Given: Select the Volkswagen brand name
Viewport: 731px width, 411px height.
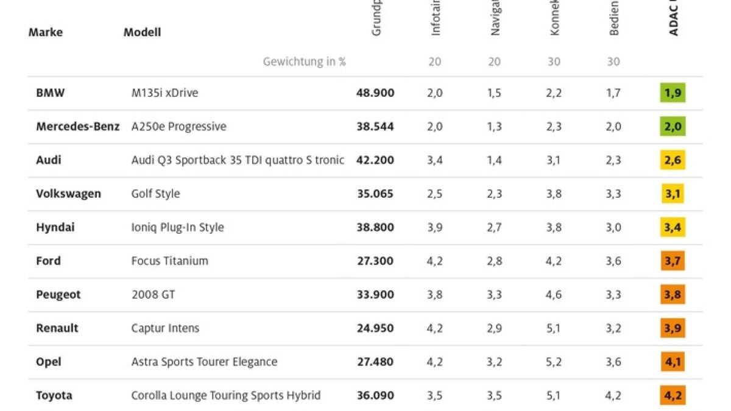Looking at the screenshot, I should pyautogui.click(x=68, y=194).
